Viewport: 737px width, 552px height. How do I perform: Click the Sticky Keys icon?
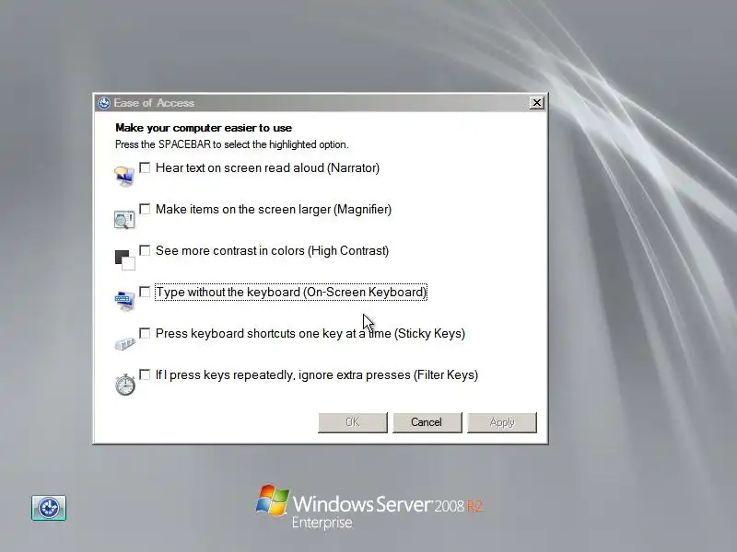coord(125,343)
